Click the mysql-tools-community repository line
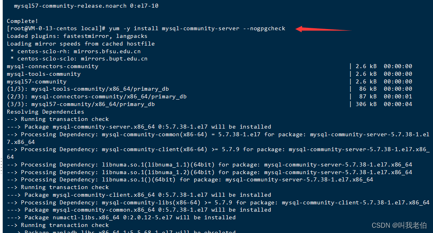The width and height of the screenshot is (433, 233). [44, 74]
